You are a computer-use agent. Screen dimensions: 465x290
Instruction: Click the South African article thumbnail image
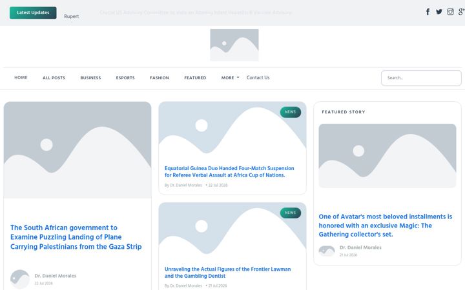pos(77,150)
